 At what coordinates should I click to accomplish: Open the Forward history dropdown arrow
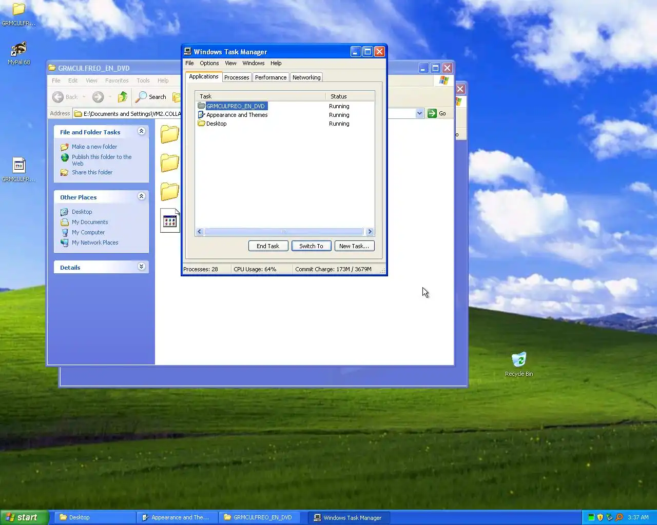click(x=110, y=97)
